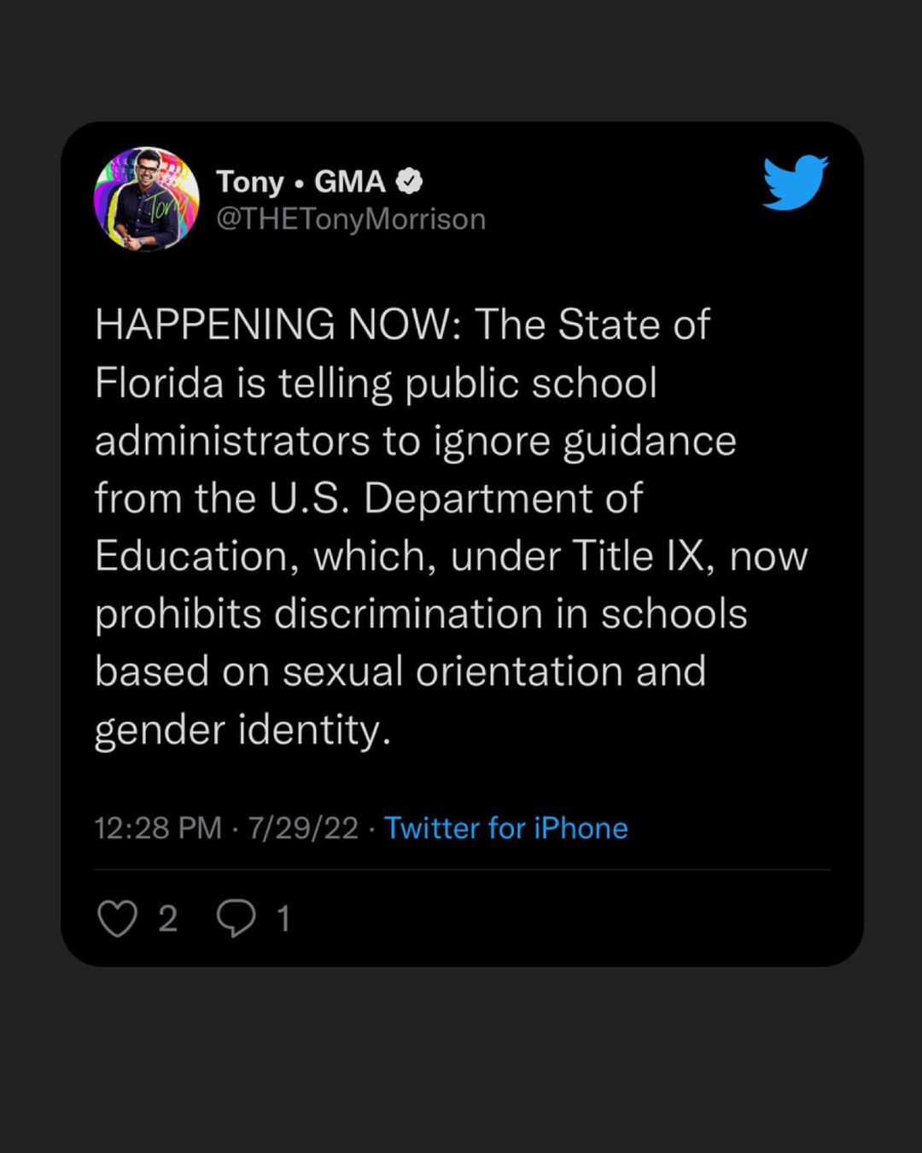
Task: Click the phrase "public school" in tweet
Action: 531,383
